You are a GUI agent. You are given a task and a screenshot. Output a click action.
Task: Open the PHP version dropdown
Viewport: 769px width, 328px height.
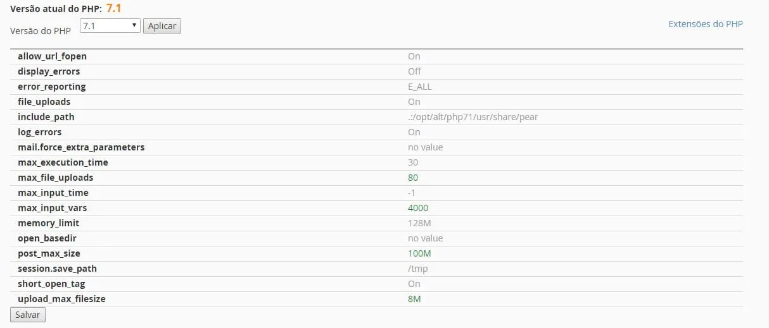click(110, 26)
